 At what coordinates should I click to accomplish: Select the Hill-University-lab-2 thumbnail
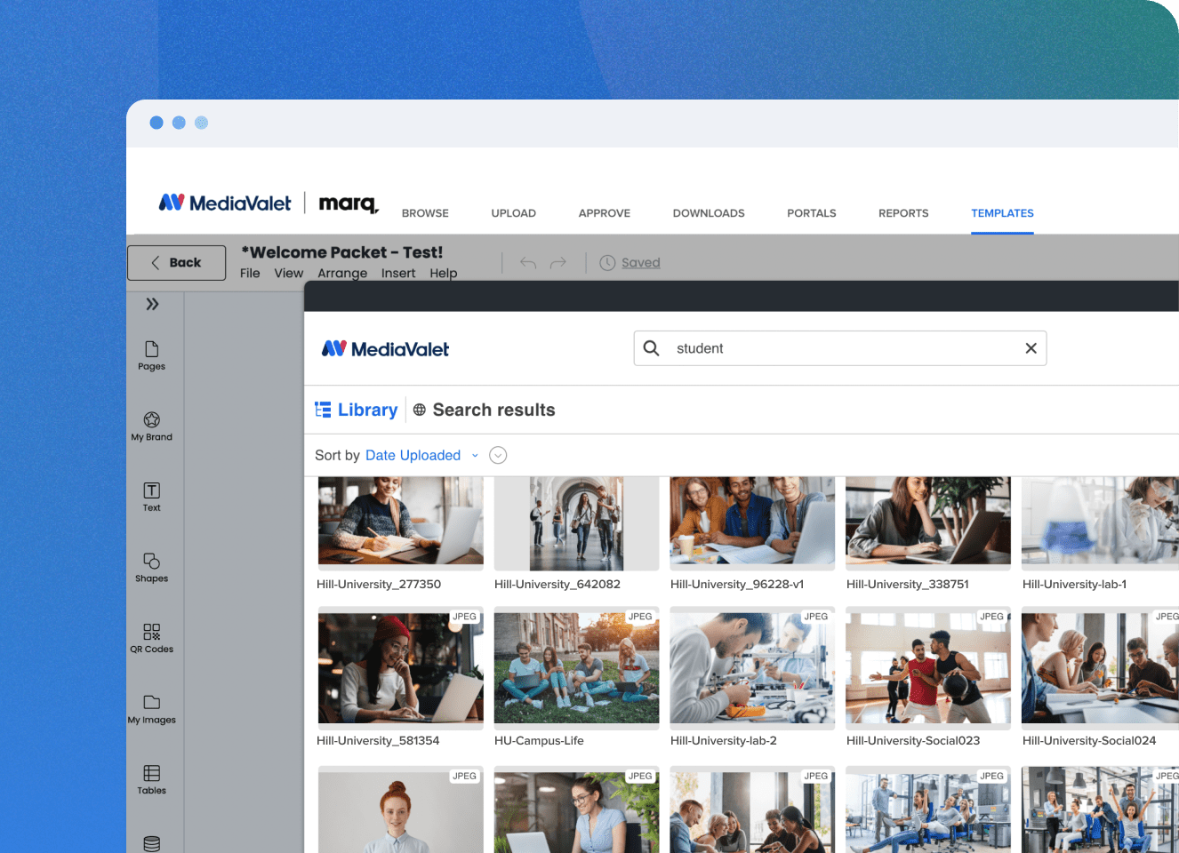tap(752, 666)
